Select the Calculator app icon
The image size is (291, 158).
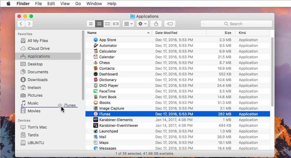(x=96, y=51)
